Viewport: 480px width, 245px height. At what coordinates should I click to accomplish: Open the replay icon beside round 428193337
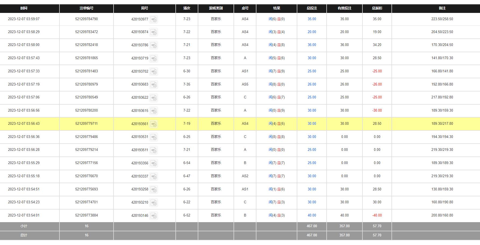[154, 176]
